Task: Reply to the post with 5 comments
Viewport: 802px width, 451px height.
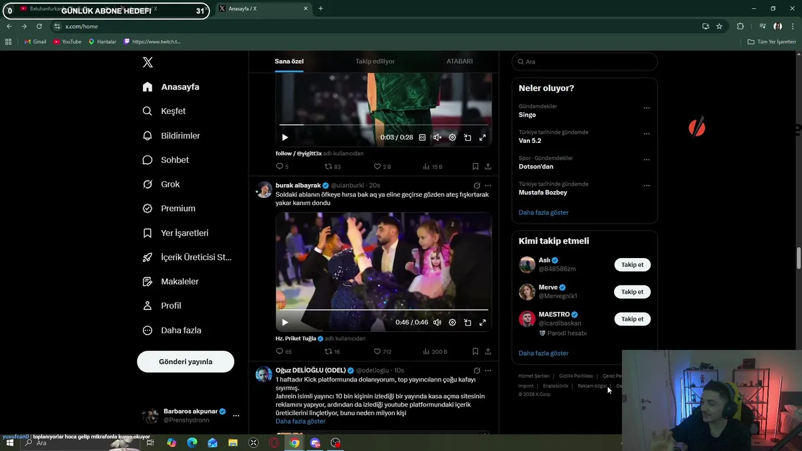Action: (x=282, y=167)
